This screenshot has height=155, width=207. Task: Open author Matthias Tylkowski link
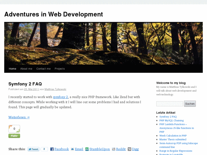(x=55, y=89)
